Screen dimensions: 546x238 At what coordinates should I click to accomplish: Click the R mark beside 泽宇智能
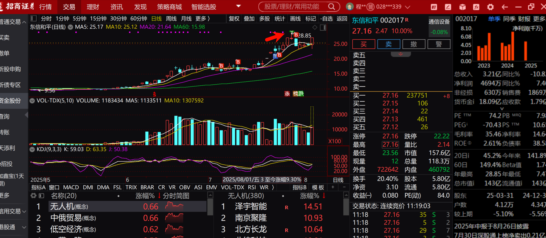tap(286, 207)
